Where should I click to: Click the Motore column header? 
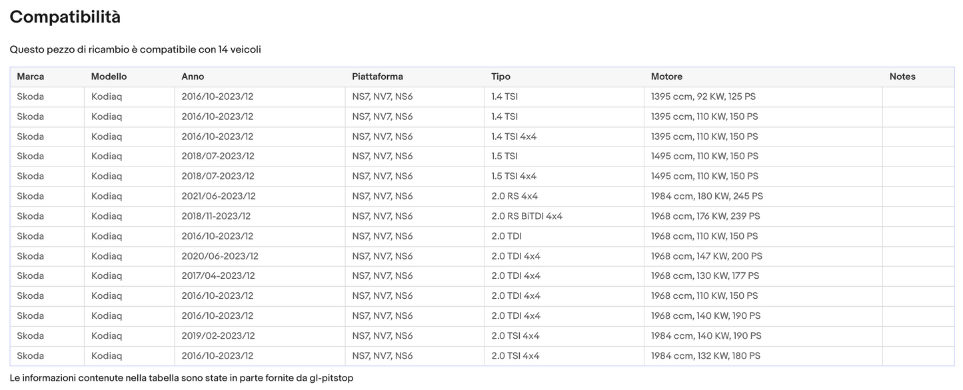pos(666,77)
